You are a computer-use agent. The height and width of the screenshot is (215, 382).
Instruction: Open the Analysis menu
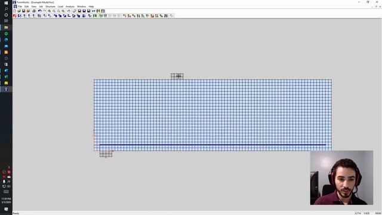click(x=70, y=7)
